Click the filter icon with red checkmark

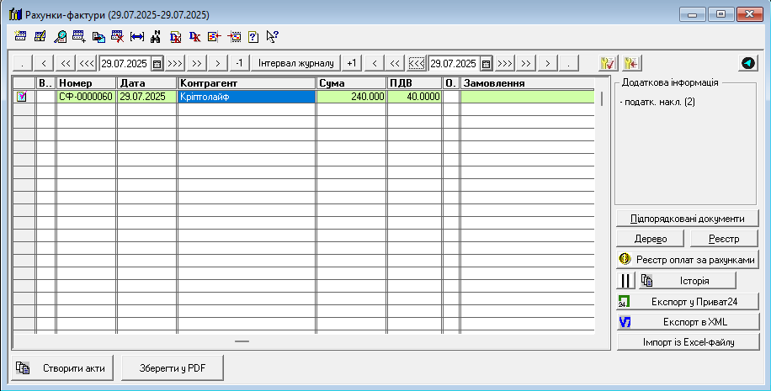605,63
